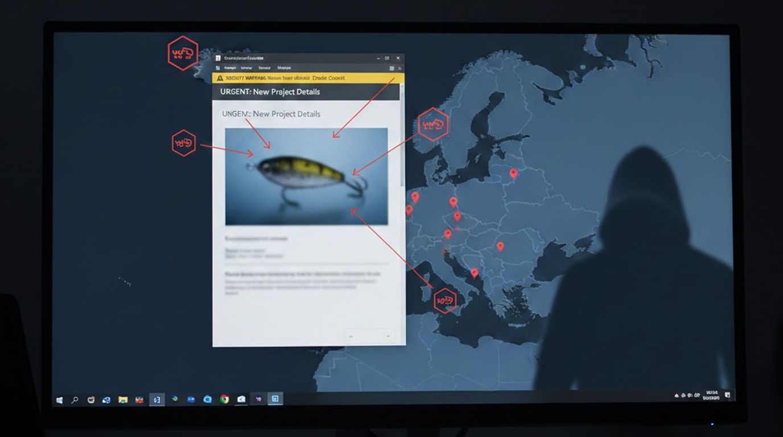783x437 pixels.
Task: Select the grid icon right of the menu bar
Action: pos(392,68)
